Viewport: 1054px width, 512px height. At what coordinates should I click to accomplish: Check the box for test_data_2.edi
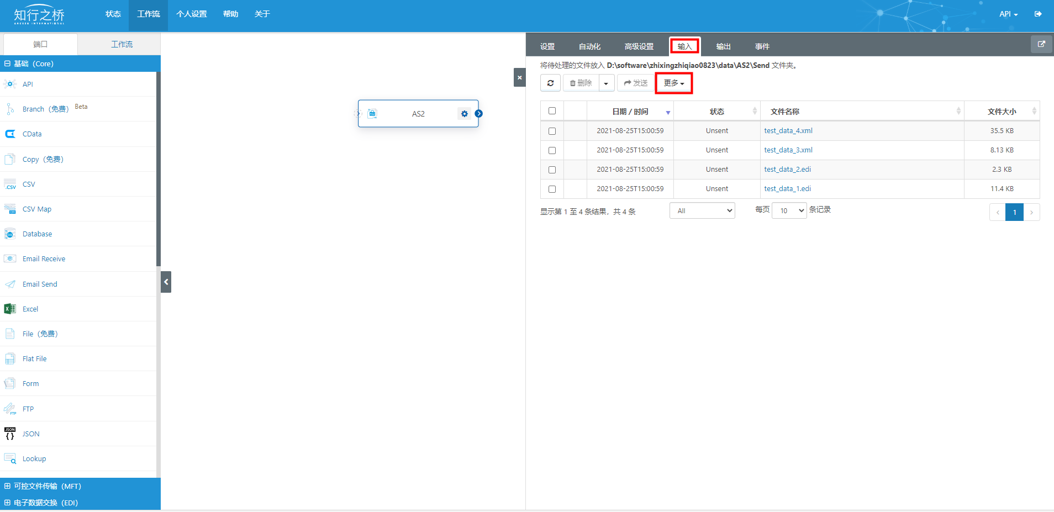click(552, 170)
